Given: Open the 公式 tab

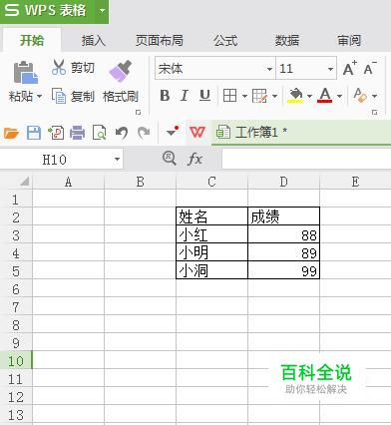Looking at the screenshot, I should coord(225,41).
